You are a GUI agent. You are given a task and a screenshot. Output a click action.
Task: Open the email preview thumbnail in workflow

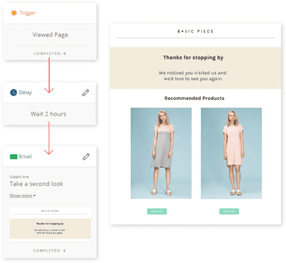pos(50,223)
